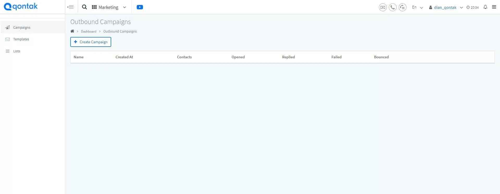Click the circled icon right of the phone icon

402,7
